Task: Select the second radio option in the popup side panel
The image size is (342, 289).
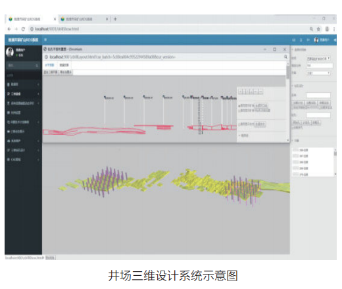Action: tap(239, 111)
